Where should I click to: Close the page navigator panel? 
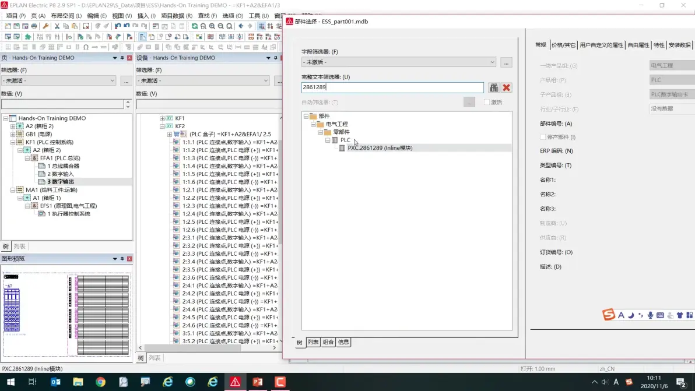click(x=129, y=58)
